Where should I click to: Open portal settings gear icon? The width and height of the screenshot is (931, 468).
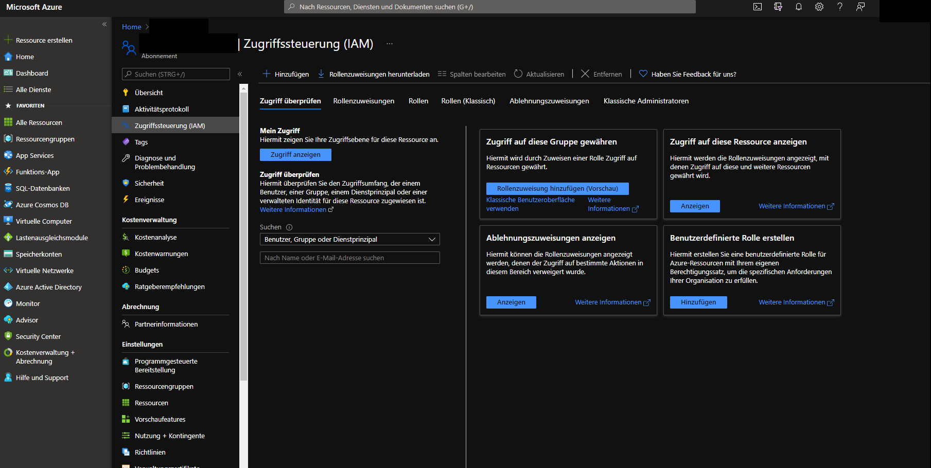tap(819, 7)
